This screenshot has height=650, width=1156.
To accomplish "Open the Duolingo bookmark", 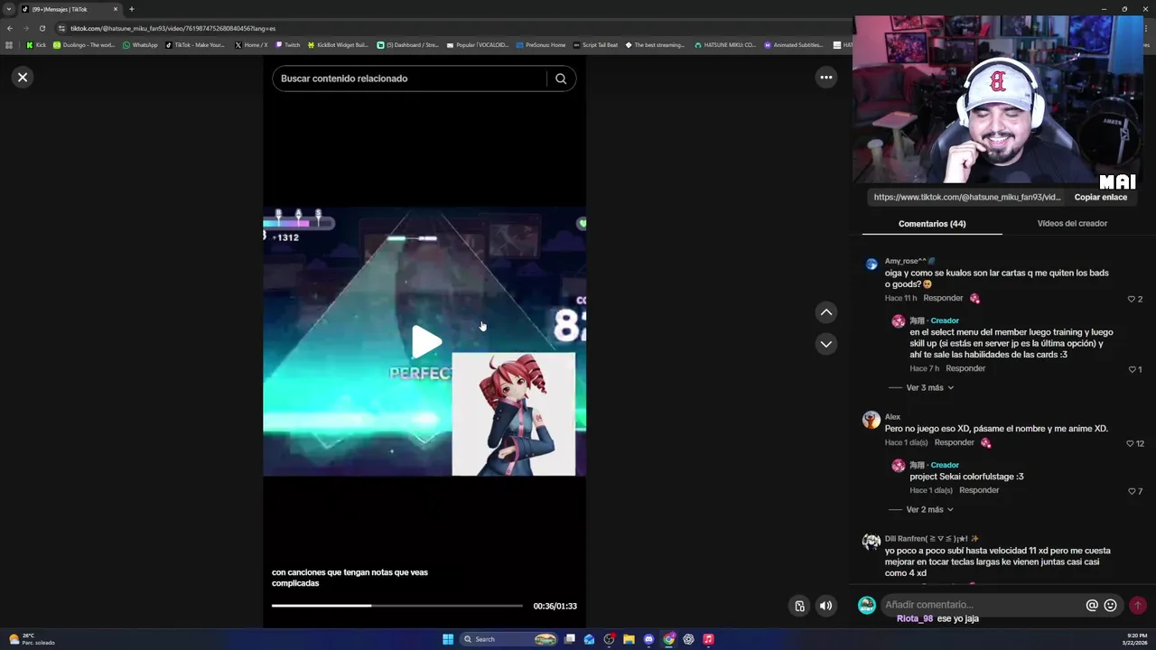I will click(x=84, y=45).
